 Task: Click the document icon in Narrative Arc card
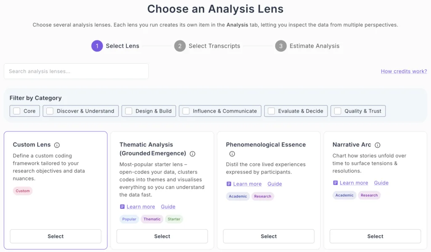pos(335,183)
